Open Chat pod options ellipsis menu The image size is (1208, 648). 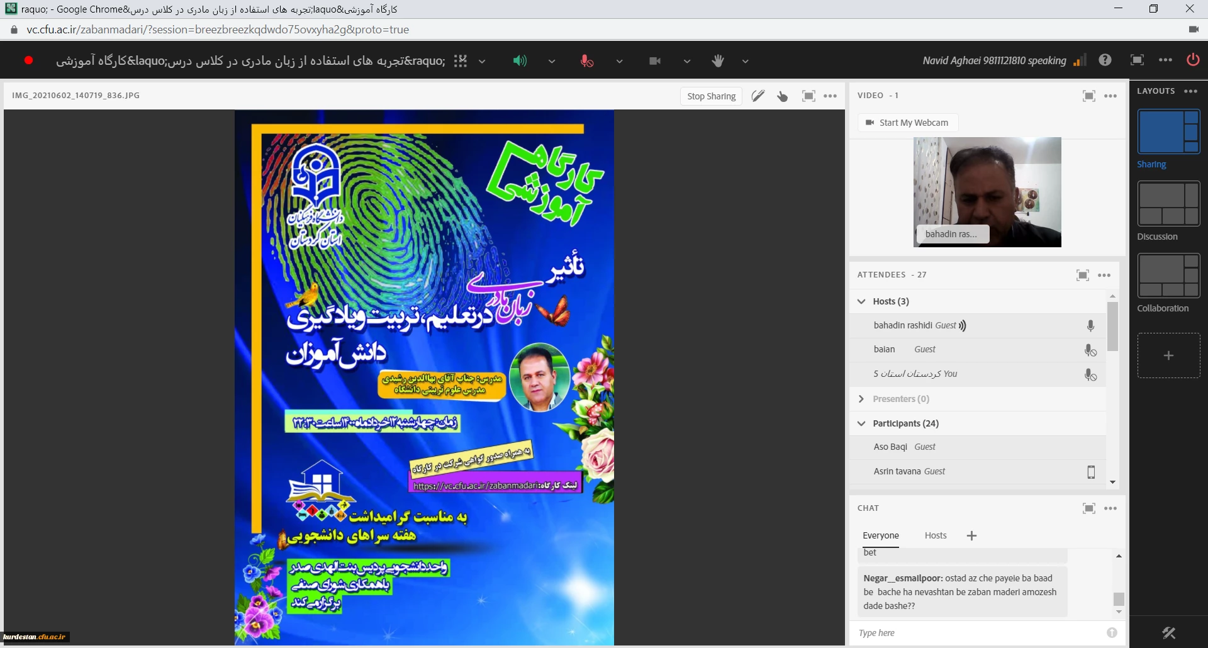1111,508
